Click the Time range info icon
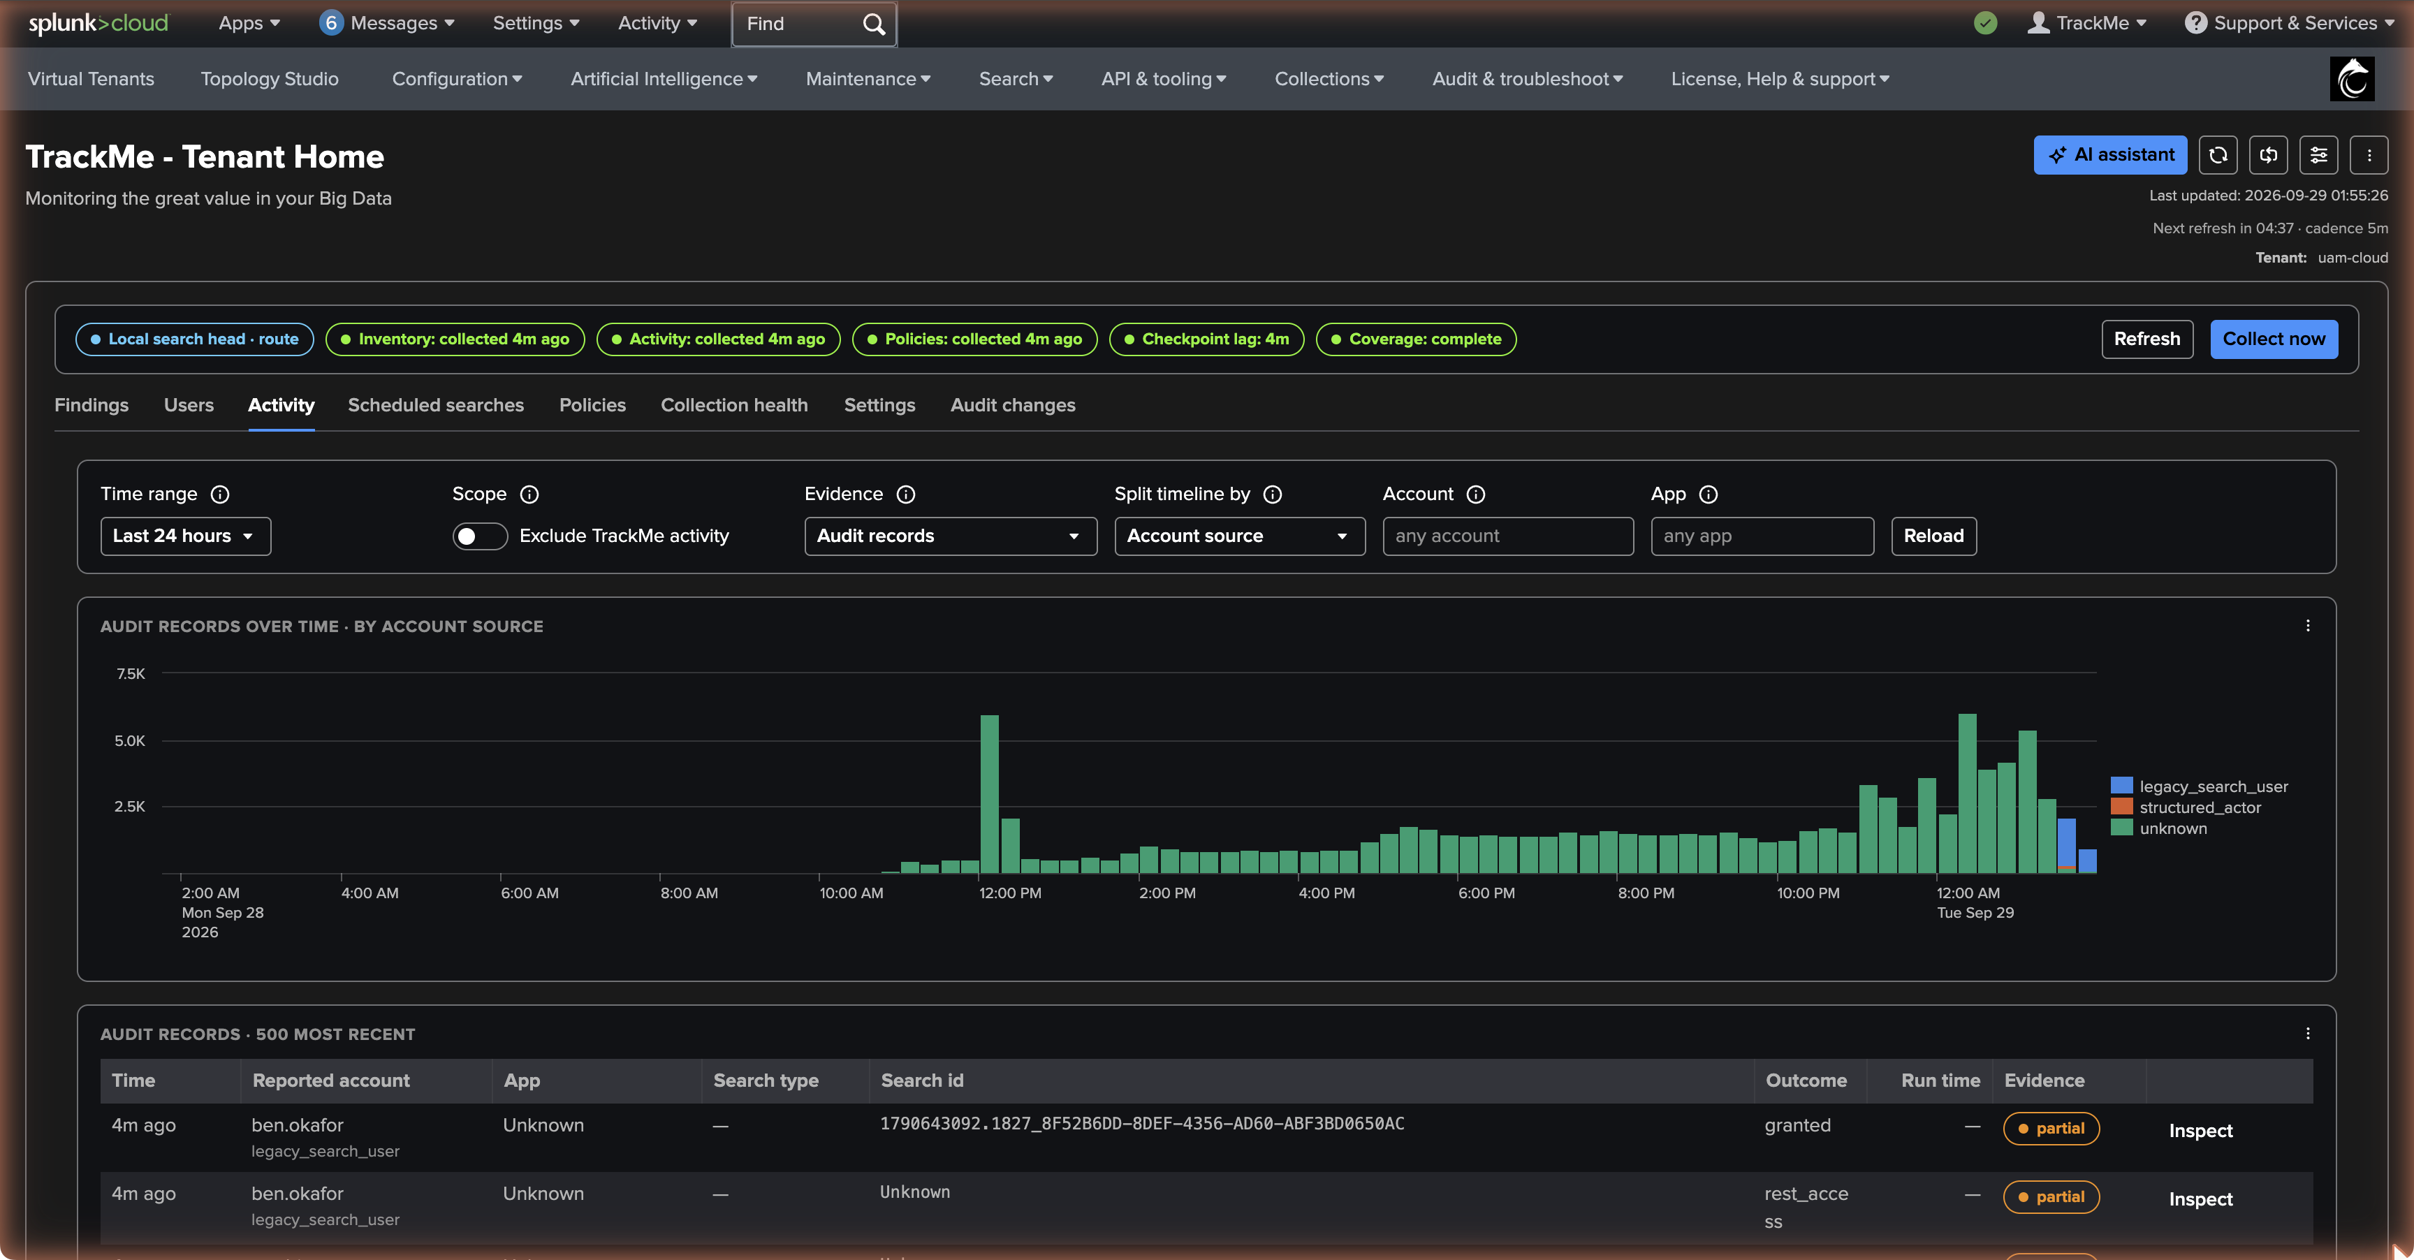This screenshot has height=1260, width=2414. coord(219,495)
